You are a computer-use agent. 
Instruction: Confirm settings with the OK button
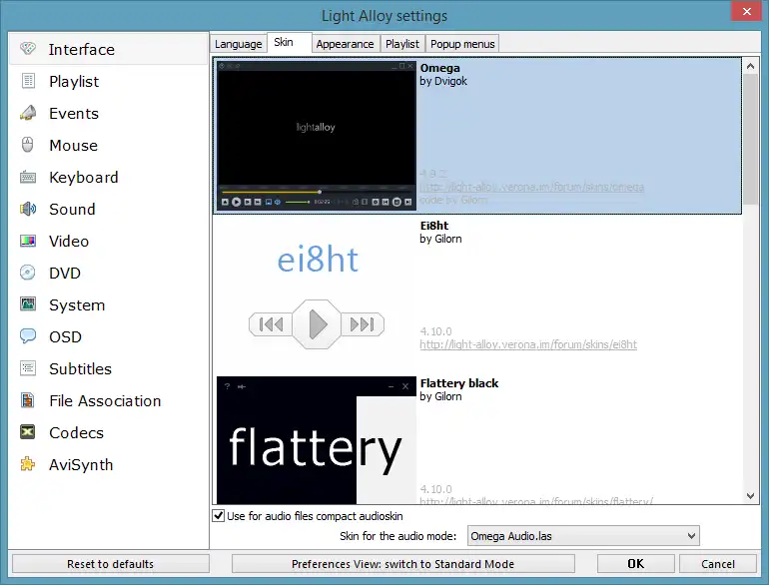click(635, 564)
